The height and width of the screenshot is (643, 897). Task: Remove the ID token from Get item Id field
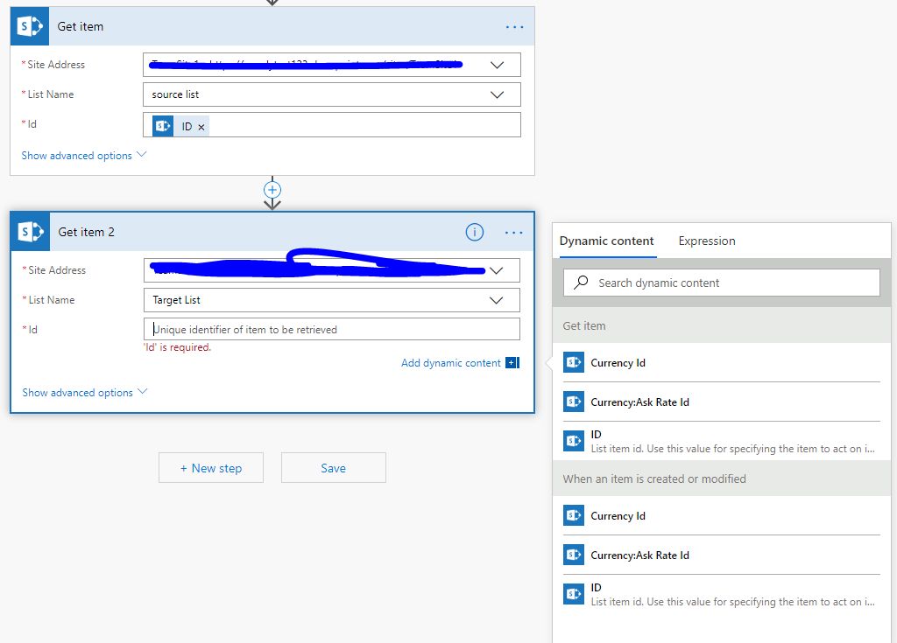tap(201, 127)
